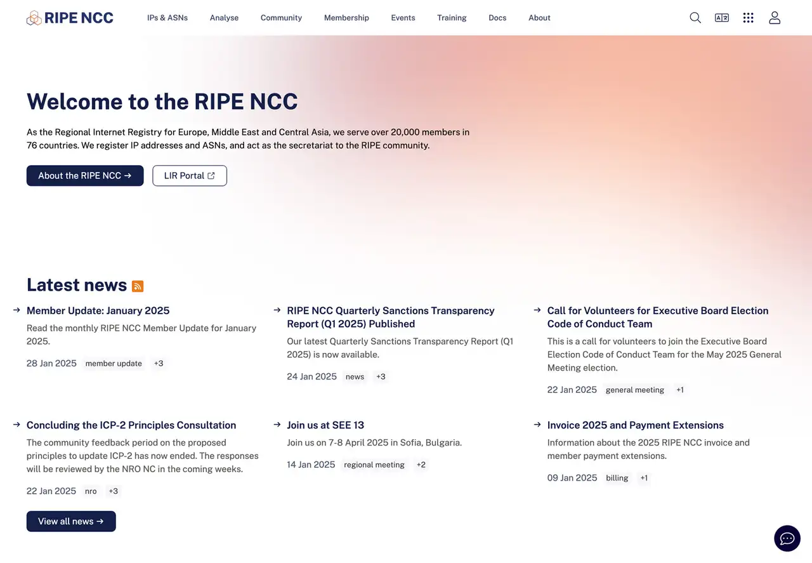
Task: Open Member Update: January 2025 article
Action: [98, 310]
